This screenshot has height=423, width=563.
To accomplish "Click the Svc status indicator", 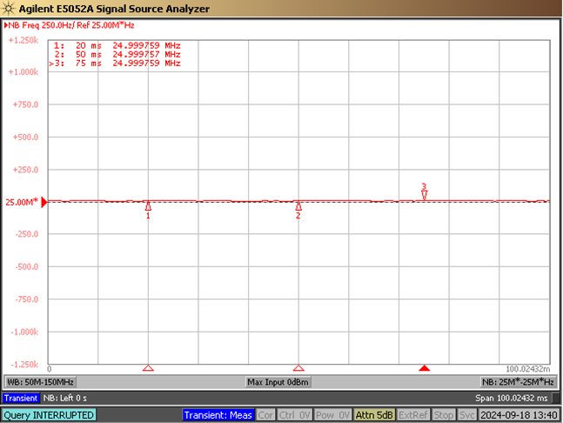I will 466,415.
